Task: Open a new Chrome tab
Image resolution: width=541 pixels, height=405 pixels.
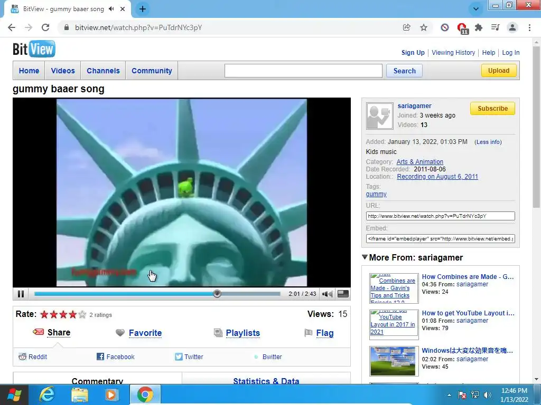Action: [143, 9]
